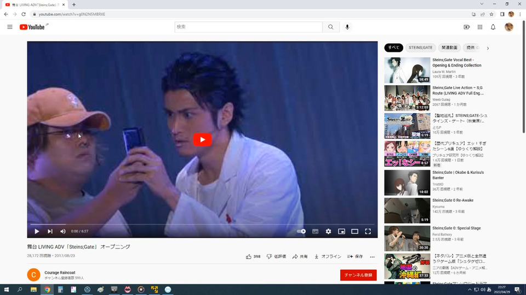Click the play button in the player bar
526x295 pixels.
point(37,231)
